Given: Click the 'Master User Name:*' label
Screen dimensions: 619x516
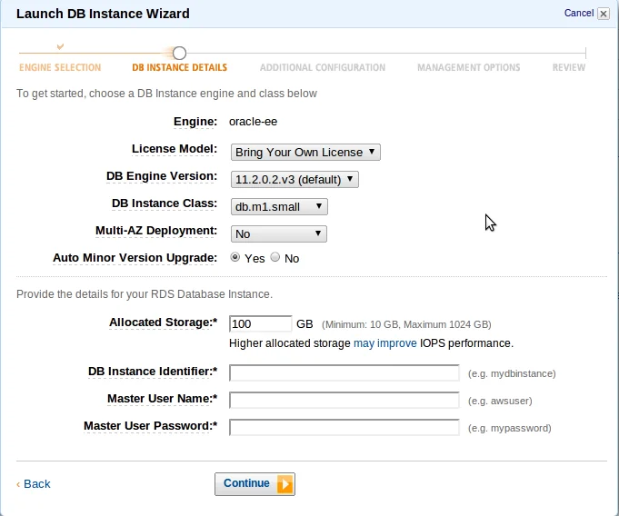Looking at the screenshot, I should pos(163,399).
